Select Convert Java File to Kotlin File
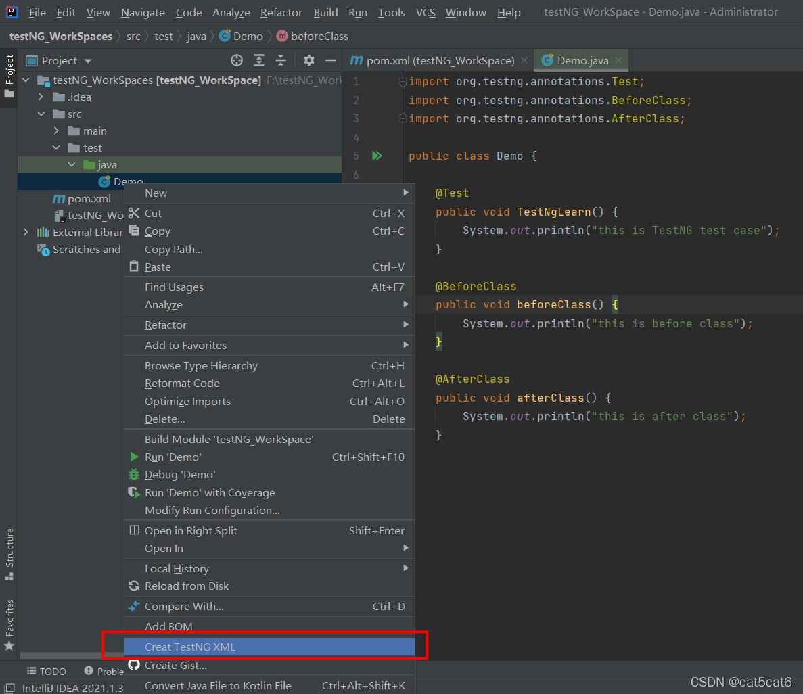The image size is (803, 694). coord(269,685)
